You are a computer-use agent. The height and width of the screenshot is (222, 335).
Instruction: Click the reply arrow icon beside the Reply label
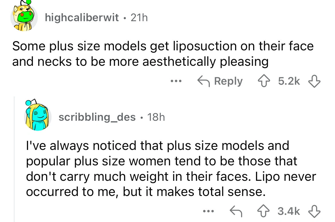click(204, 81)
